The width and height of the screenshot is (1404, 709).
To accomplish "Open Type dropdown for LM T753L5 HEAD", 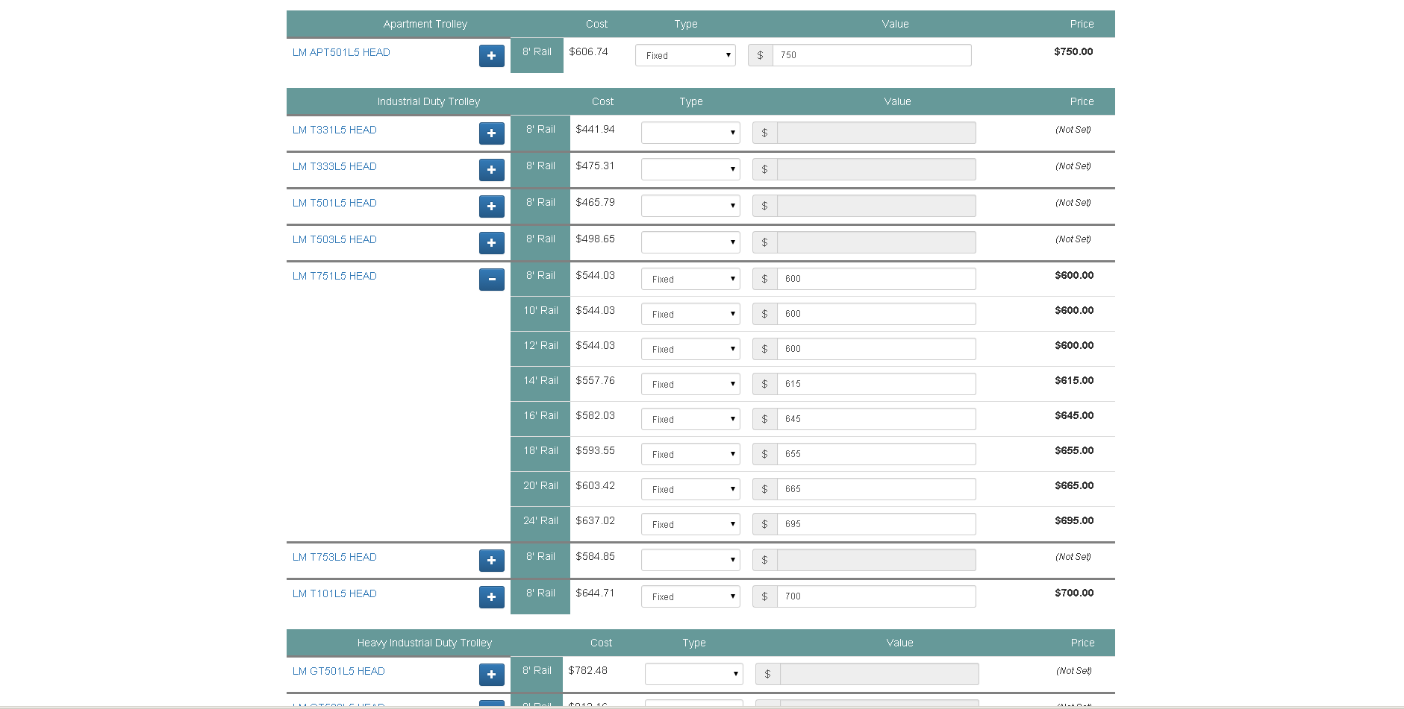I will pos(690,560).
